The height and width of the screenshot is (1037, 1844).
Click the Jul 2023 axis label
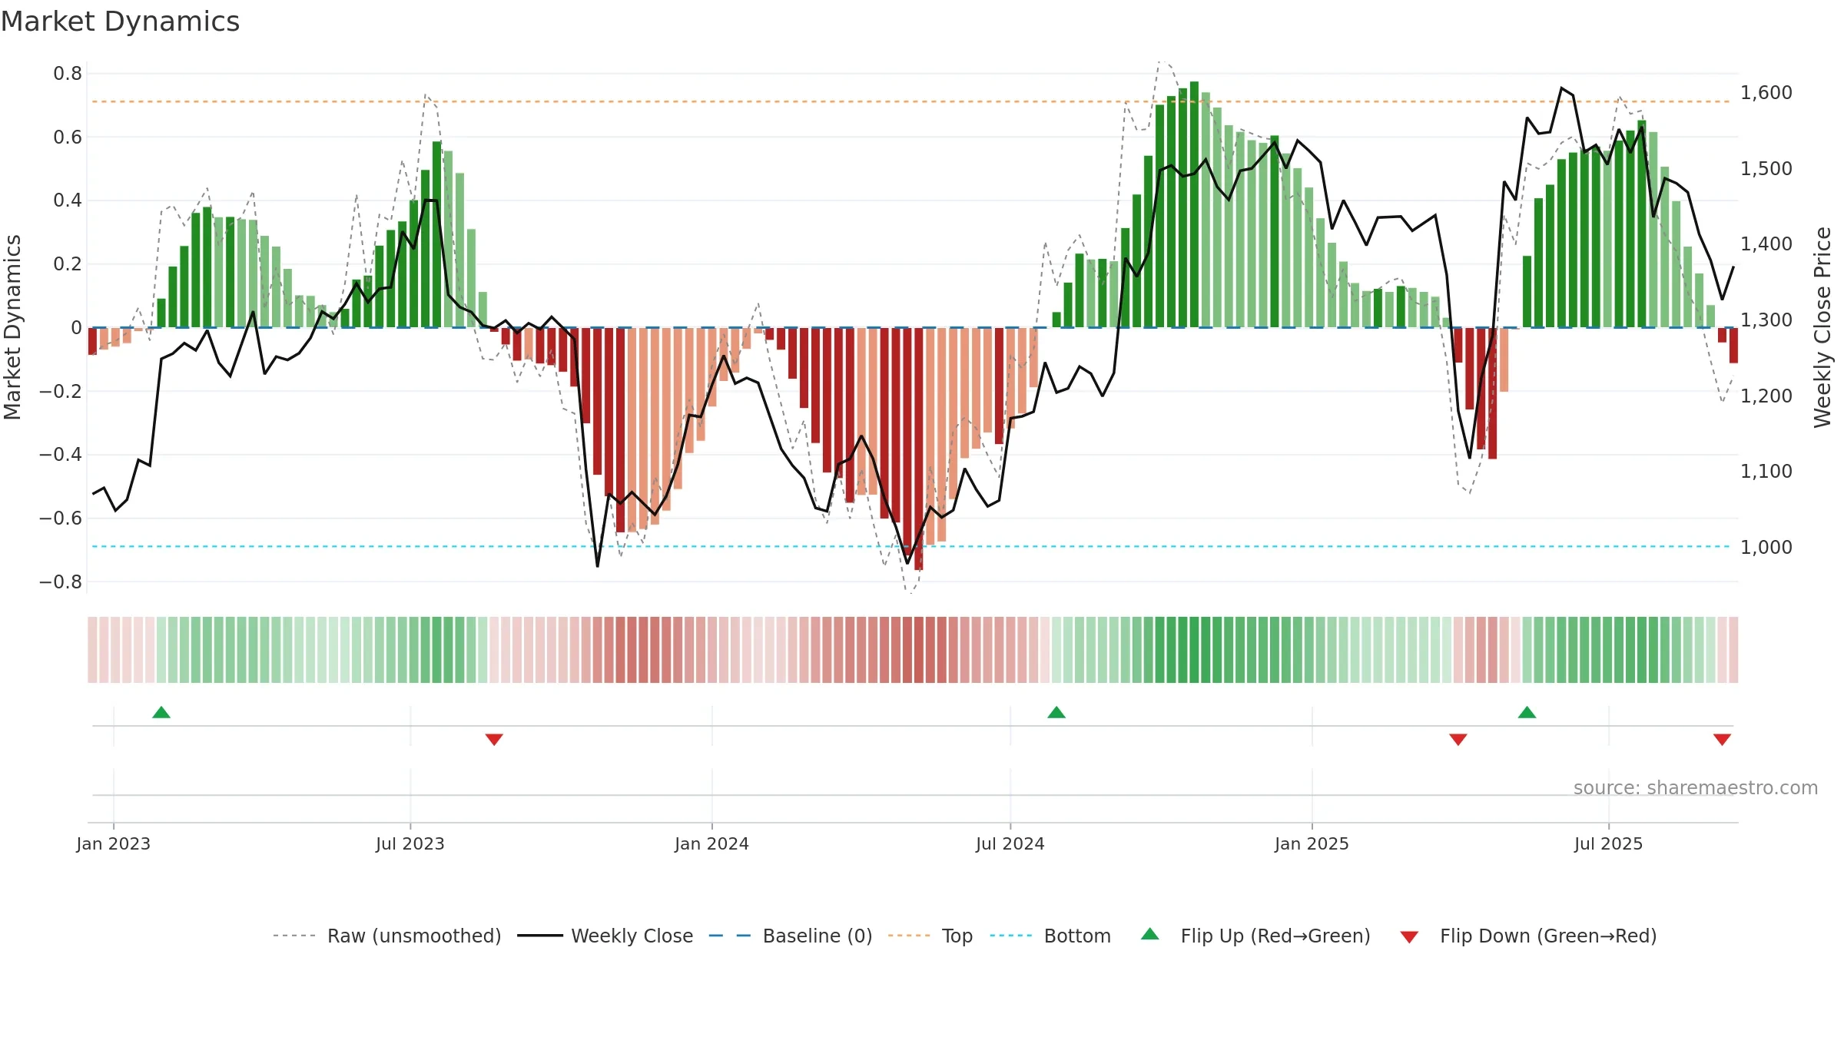pos(410,843)
